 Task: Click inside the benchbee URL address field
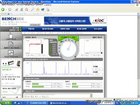coord(72,14)
